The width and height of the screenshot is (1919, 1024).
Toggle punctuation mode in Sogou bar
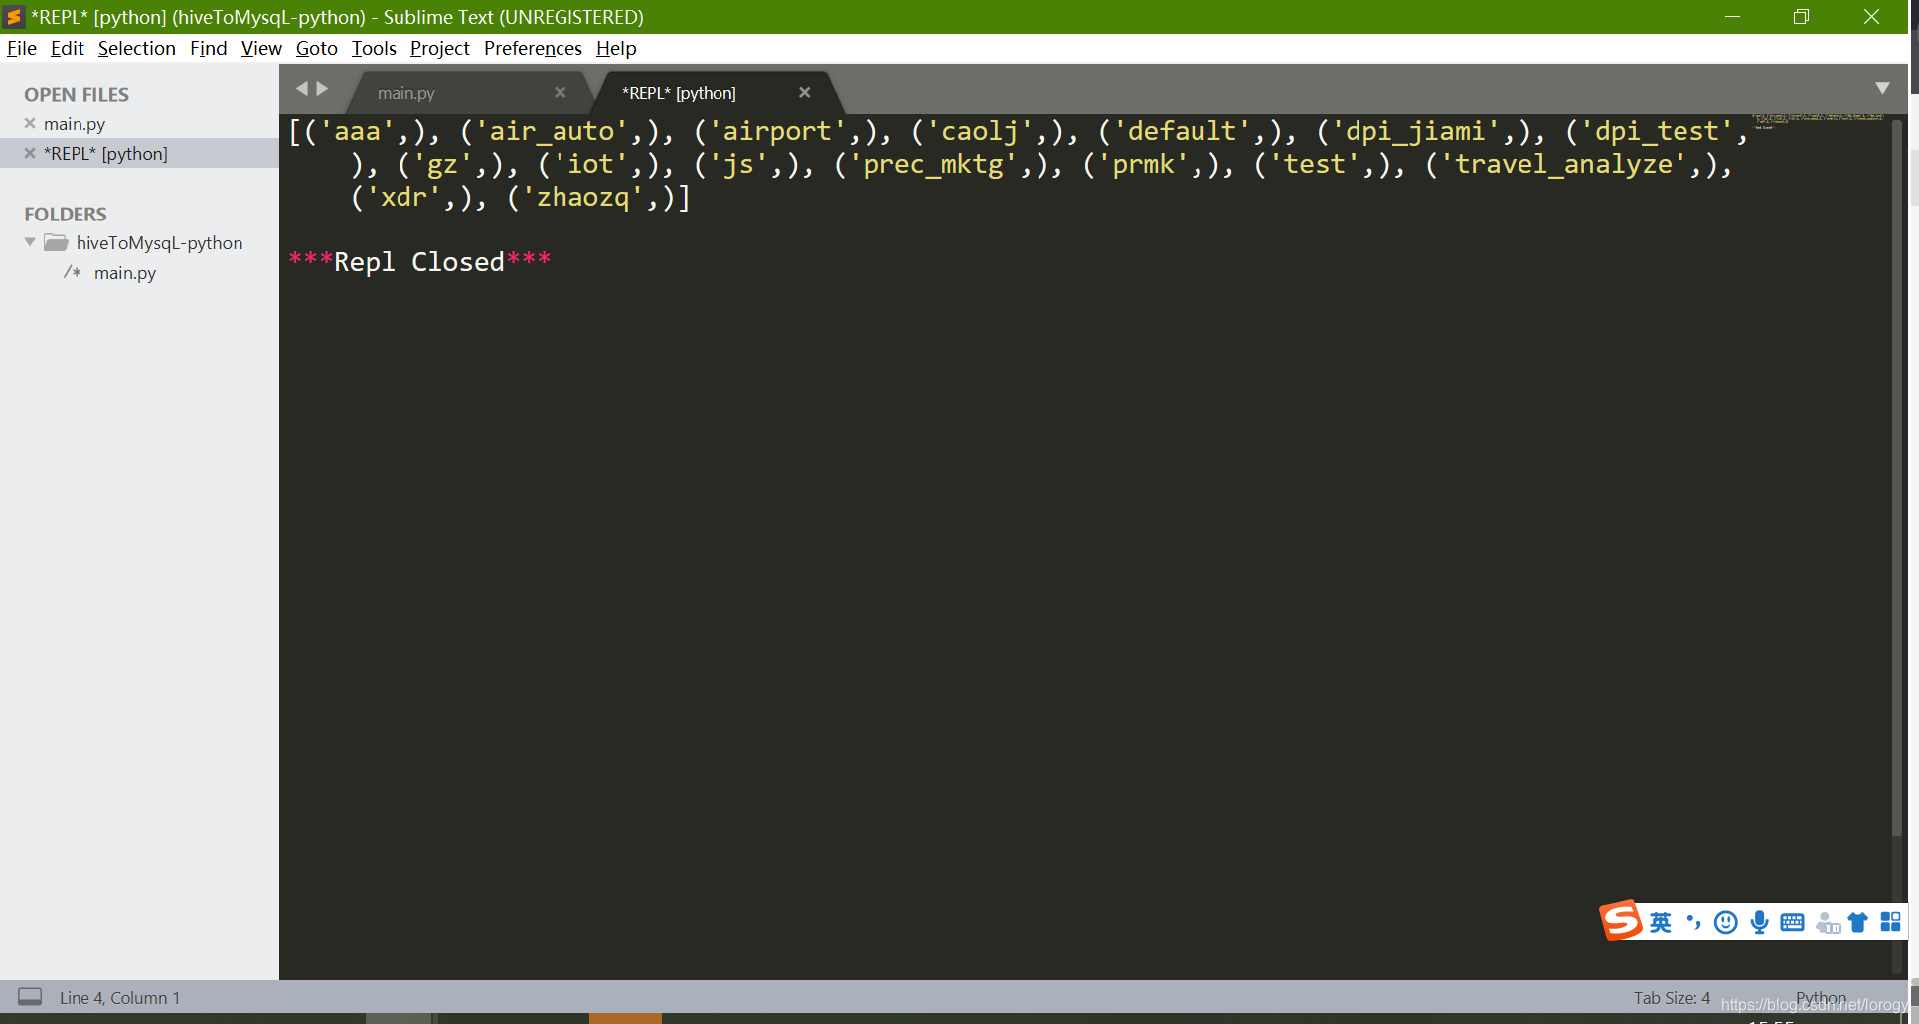[x=1693, y=922]
